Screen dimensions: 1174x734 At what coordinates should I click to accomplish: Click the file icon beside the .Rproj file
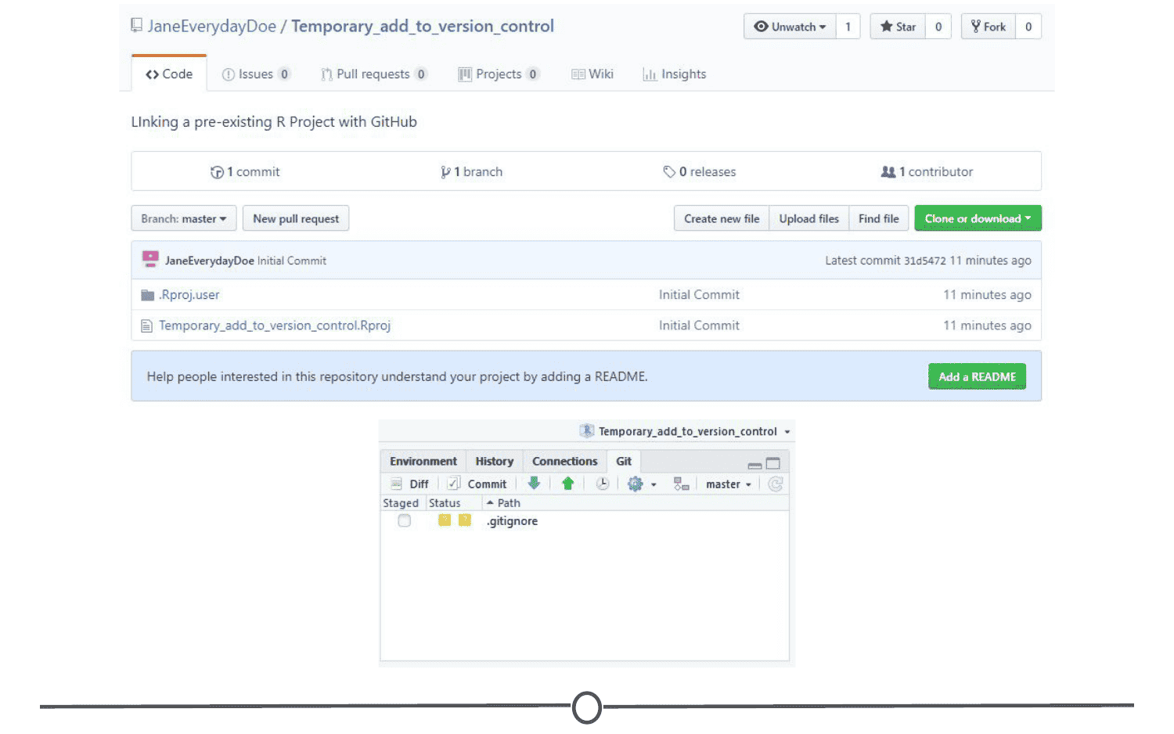click(146, 326)
